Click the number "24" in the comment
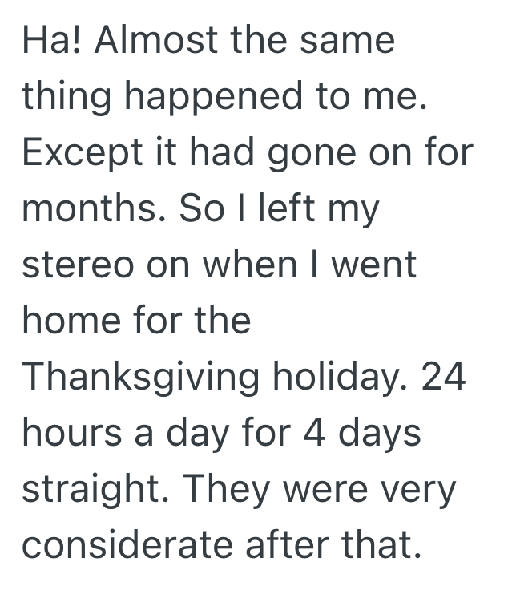Viewport: 508px width, 590px height. tap(443, 377)
